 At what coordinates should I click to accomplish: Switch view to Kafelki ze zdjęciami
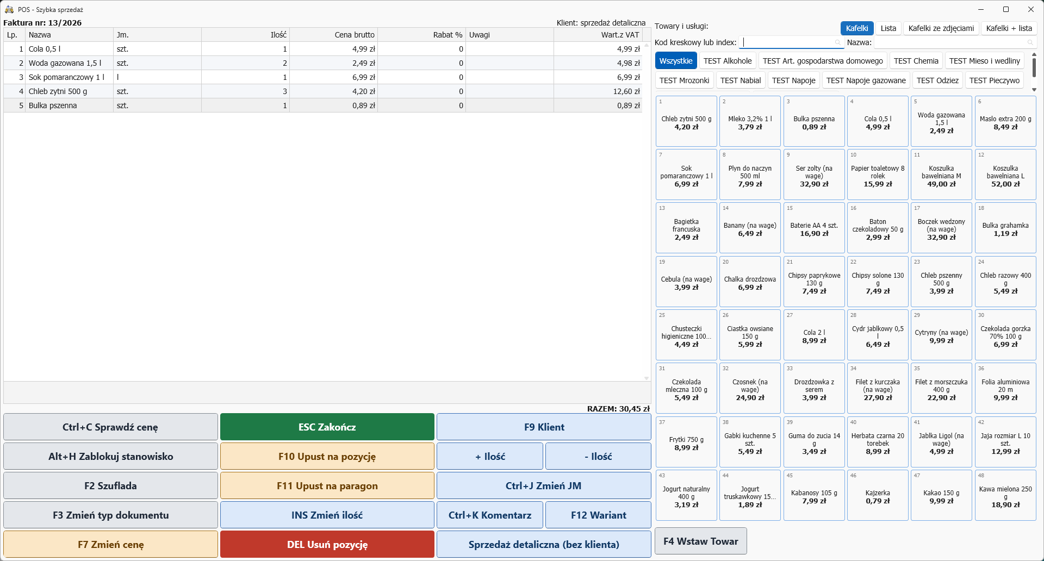click(x=941, y=28)
